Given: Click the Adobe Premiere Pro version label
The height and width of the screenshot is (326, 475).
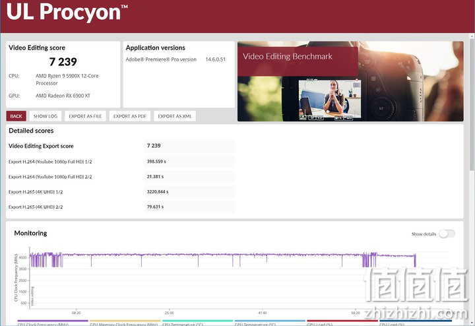Looking at the screenshot, I should (161, 59).
